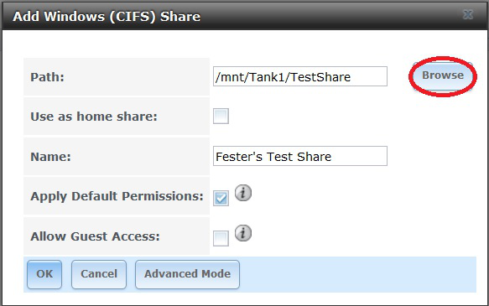This screenshot has height=306, width=489.
Task: Click info icon beside Apply Default Permissions
Action: tap(243, 193)
